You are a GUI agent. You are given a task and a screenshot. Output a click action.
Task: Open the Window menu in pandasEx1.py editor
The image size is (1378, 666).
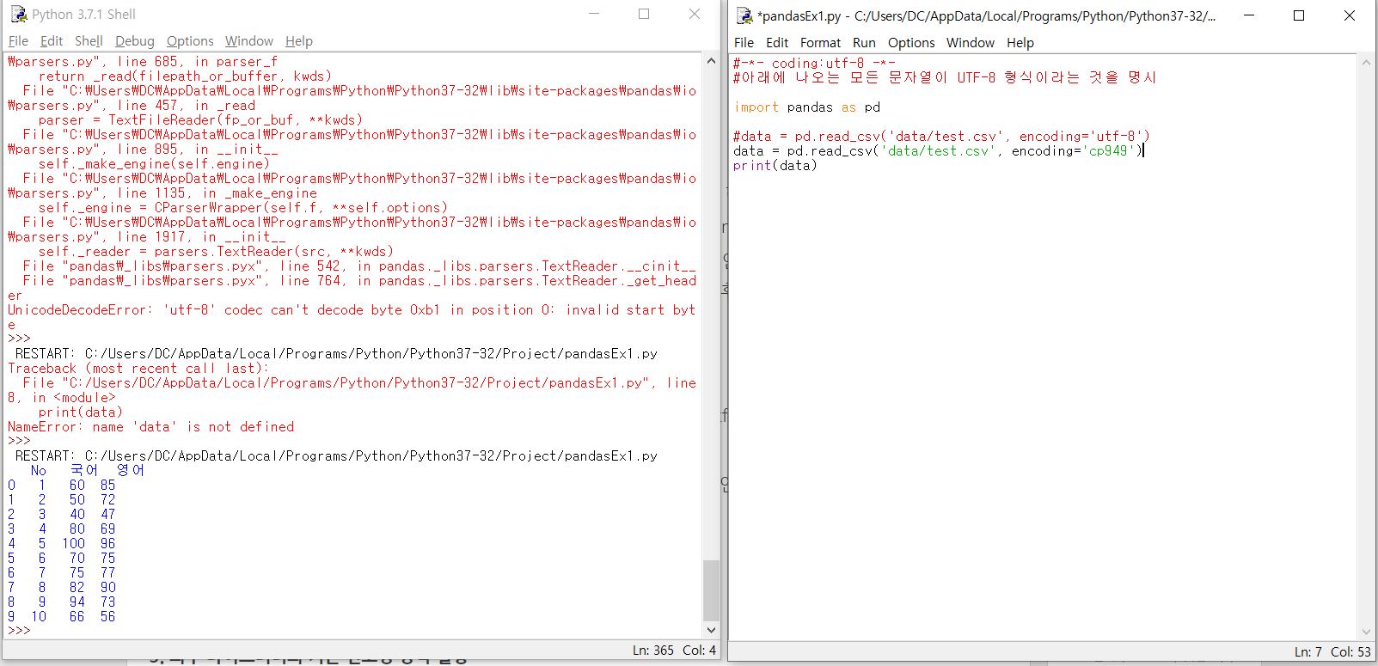point(971,43)
